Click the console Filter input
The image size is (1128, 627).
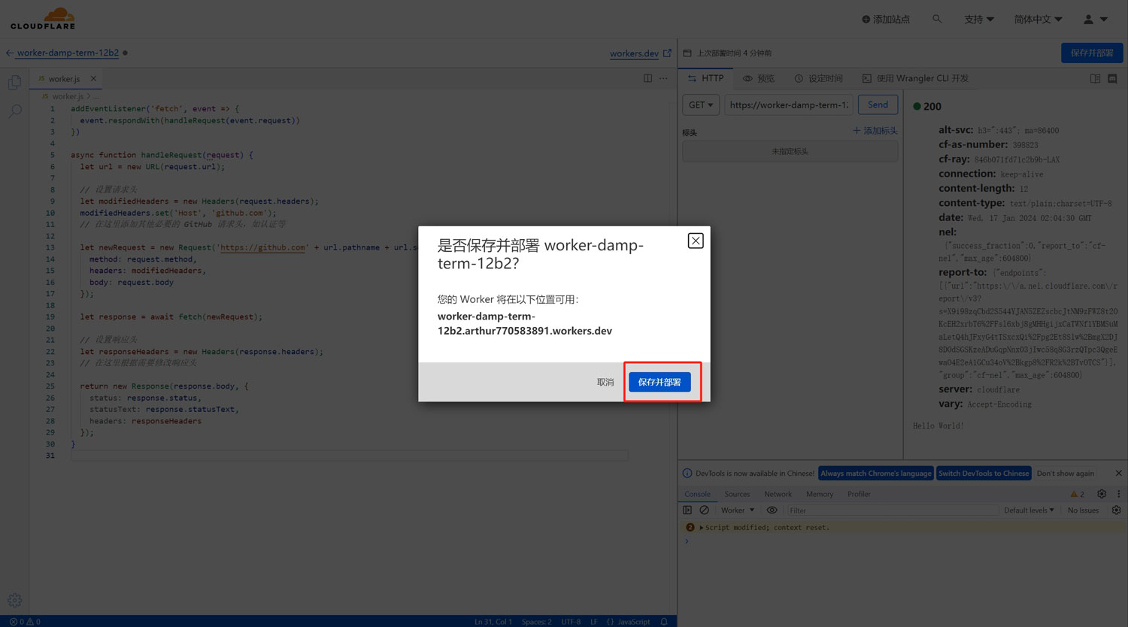click(892, 510)
